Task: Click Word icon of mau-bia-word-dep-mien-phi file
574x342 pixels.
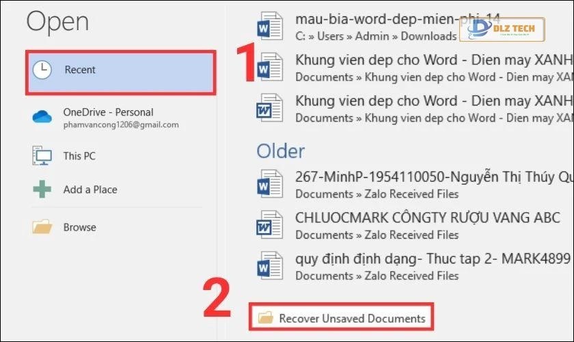Action: pos(270,26)
